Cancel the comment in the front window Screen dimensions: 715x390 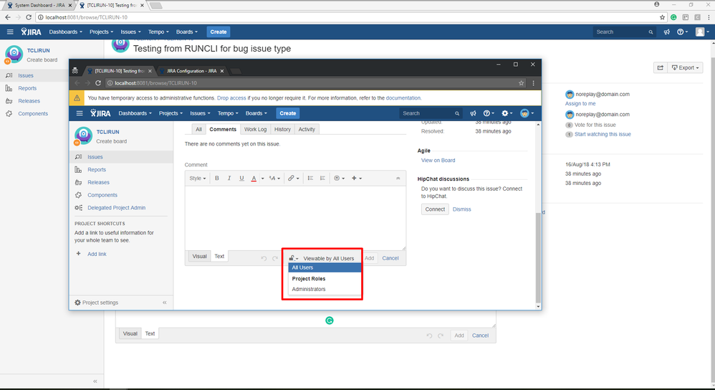[x=390, y=258]
